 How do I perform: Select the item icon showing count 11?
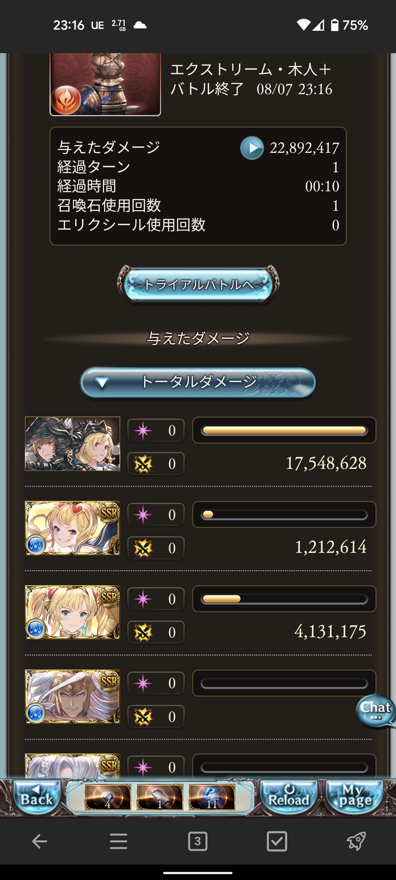click(x=212, y=797)
